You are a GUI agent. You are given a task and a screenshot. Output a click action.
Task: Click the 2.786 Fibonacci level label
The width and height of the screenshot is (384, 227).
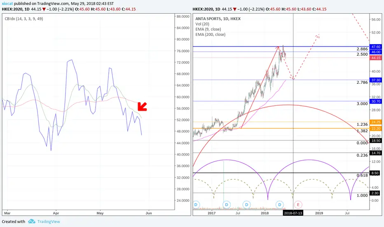point(362,83)
